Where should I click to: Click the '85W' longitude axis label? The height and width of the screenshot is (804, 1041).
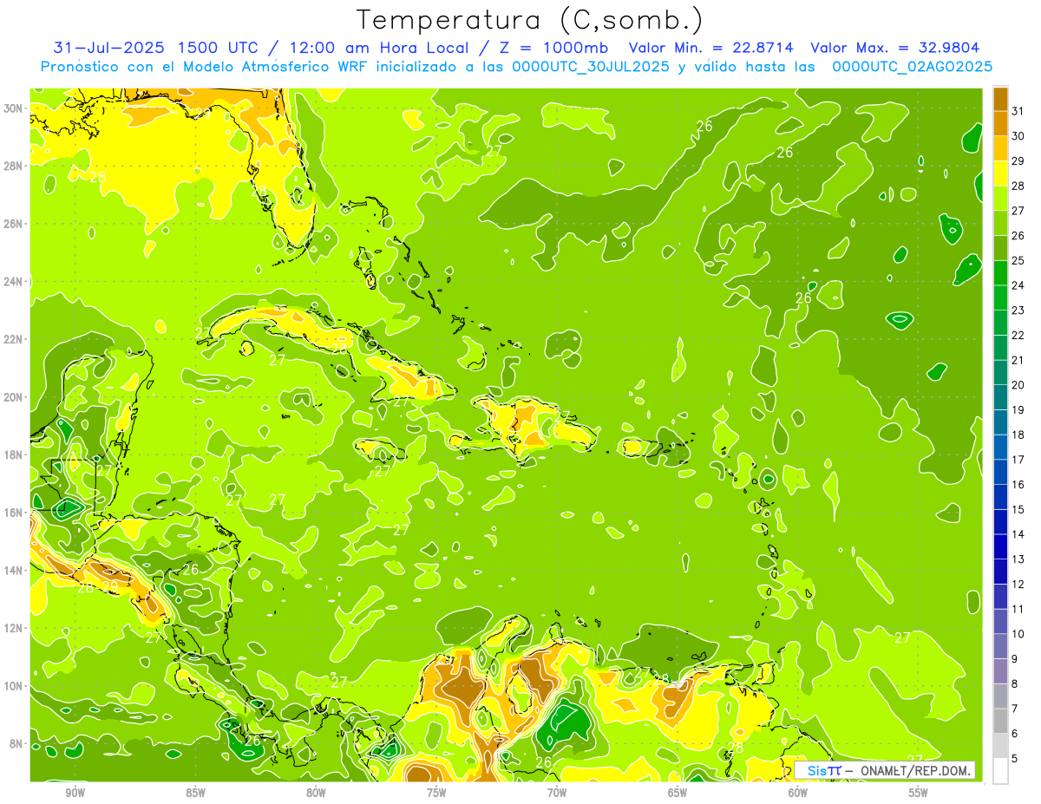pos(196,793)
